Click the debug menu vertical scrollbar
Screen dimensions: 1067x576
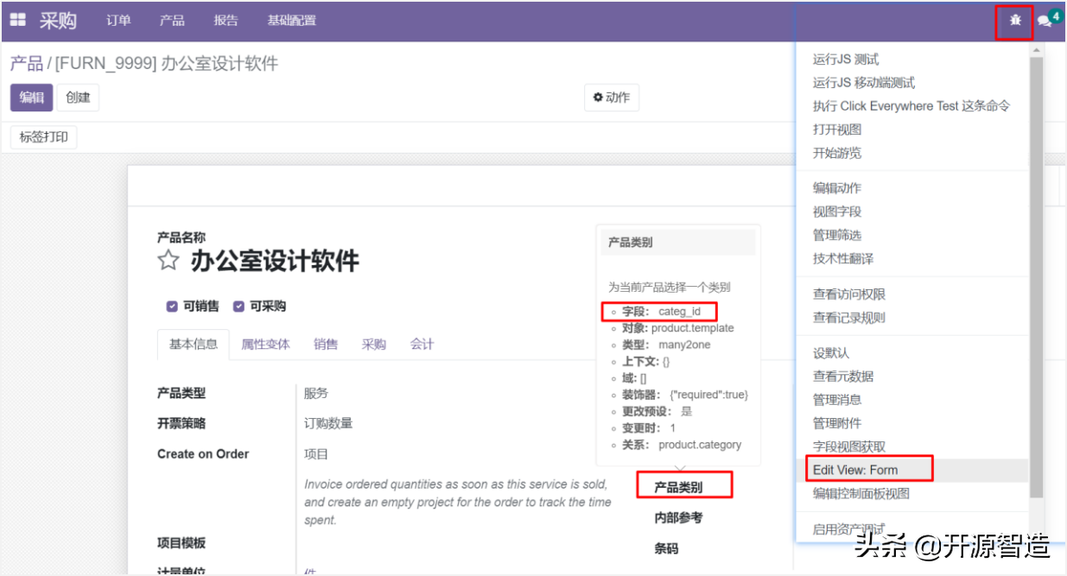pyautogui.click(x=1036, y=276)
